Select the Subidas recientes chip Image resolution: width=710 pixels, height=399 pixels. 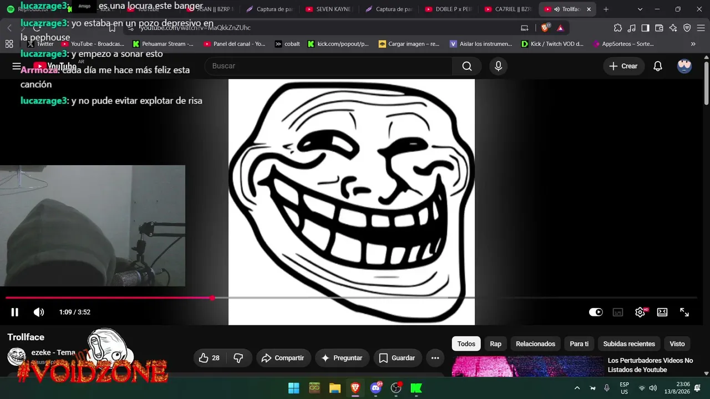coord(629,344)
